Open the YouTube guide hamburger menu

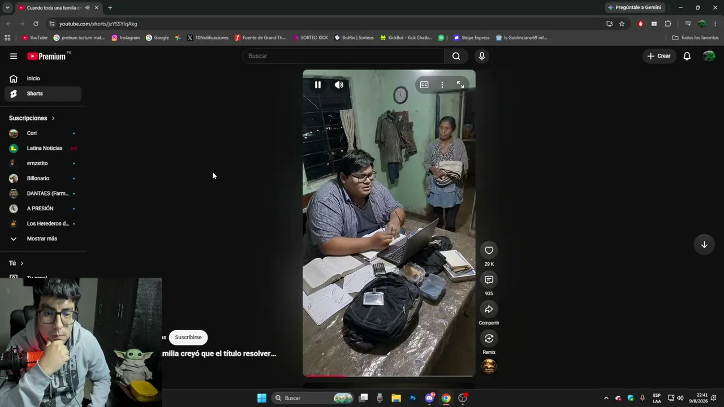coord(14,56)
